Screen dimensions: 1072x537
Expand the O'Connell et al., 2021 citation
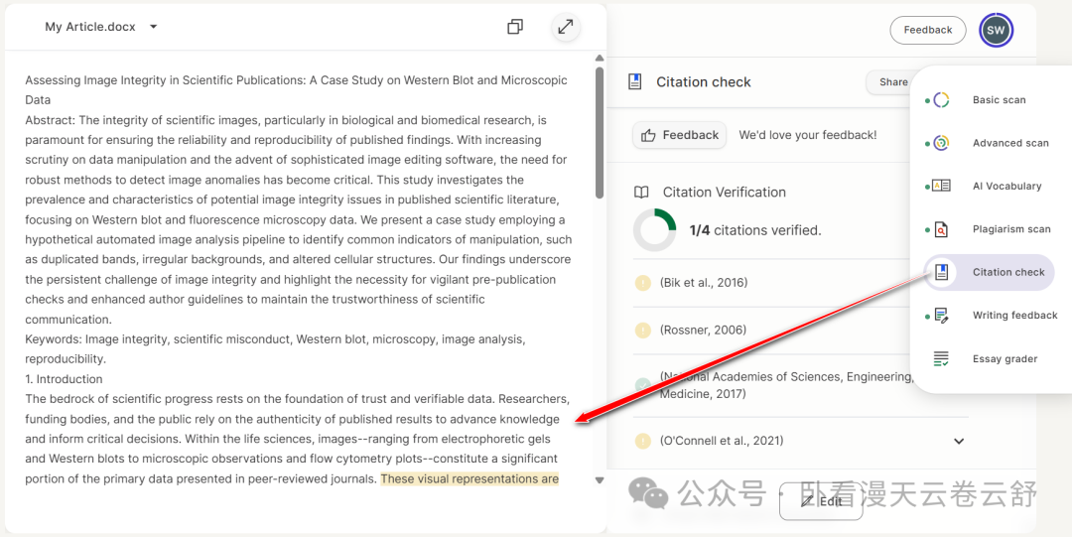tap(958, 441)
